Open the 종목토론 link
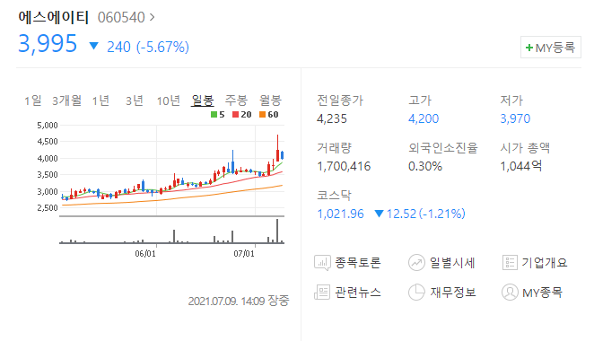Viewport: 594px width, 341px height. (358, 263)
